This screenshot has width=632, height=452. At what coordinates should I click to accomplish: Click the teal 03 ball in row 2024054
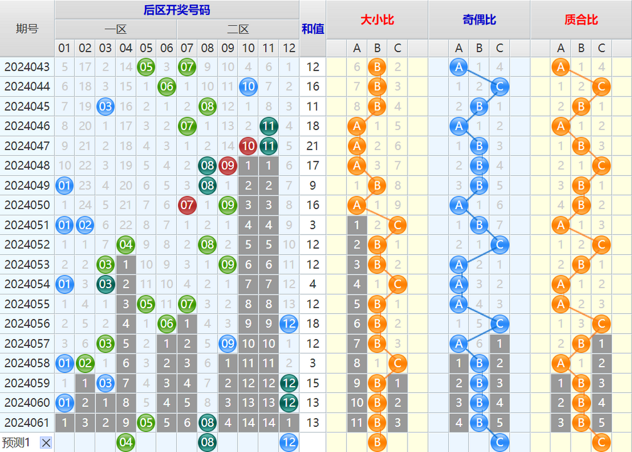[105, 284]
